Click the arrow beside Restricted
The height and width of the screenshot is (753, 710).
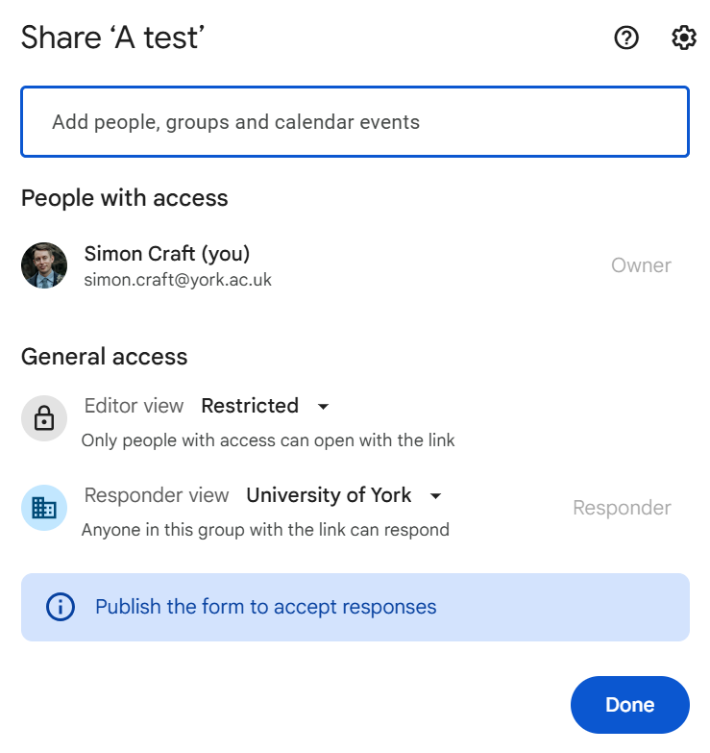coord(324,407)
